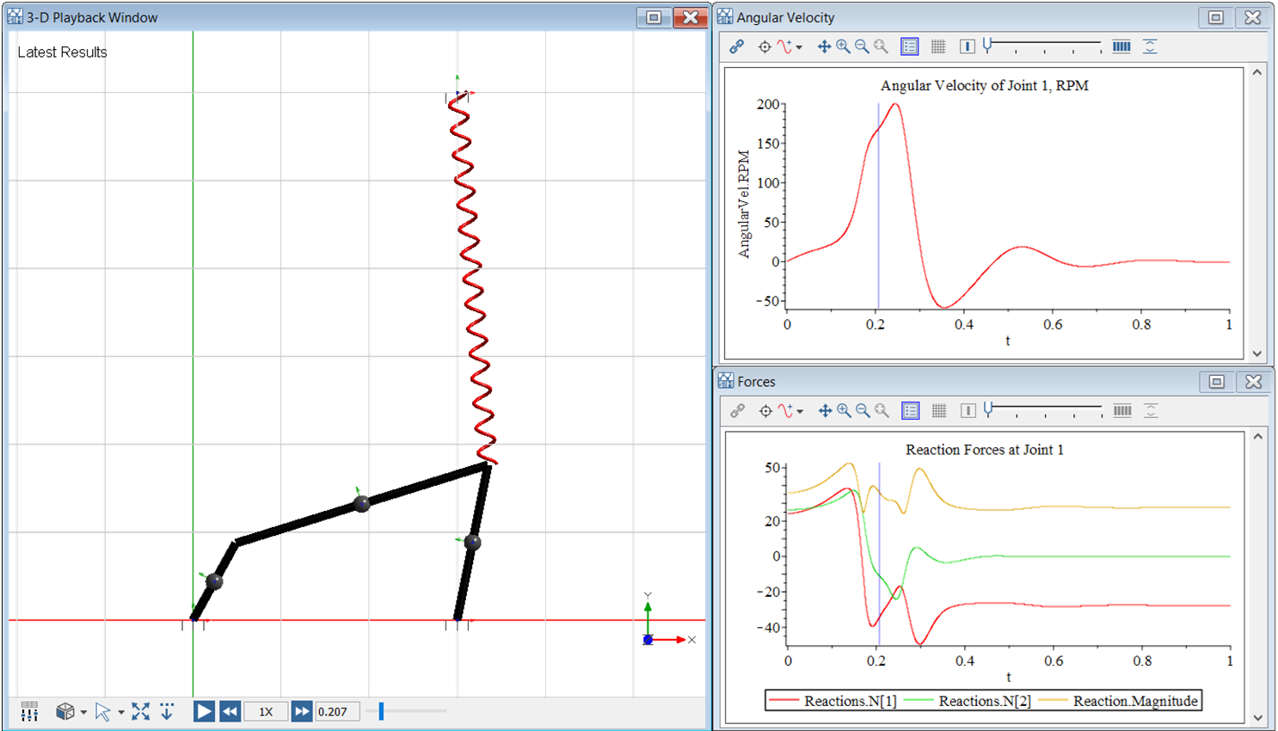This screenshot has height=731, width=1278.
Task: Click the pan tool in Forces toolbar
Action: click(x=825, y=411)
